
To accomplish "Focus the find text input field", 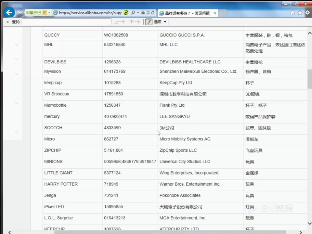I will [66, 22].
